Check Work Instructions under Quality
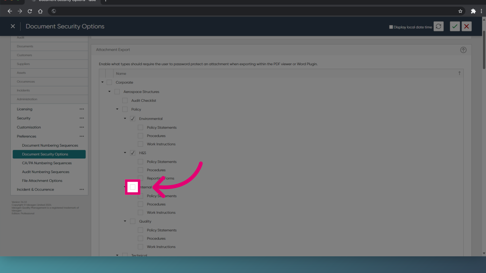This screenshot has height=273, width=486. pos(140,247)
